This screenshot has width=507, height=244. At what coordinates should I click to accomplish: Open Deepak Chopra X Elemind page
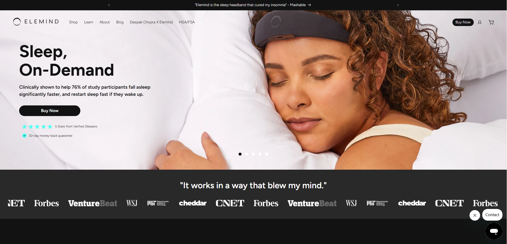(x=151, y=22)
